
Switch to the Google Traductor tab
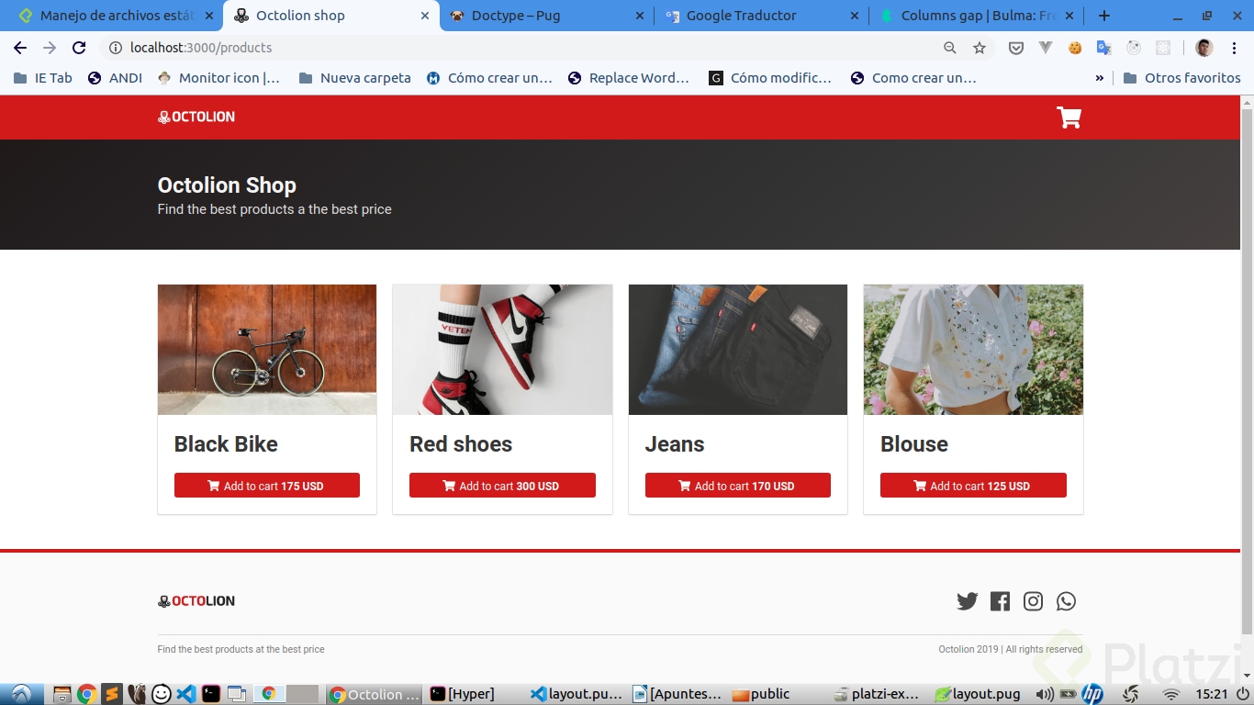pyautogui.click(x=755, y=16)
